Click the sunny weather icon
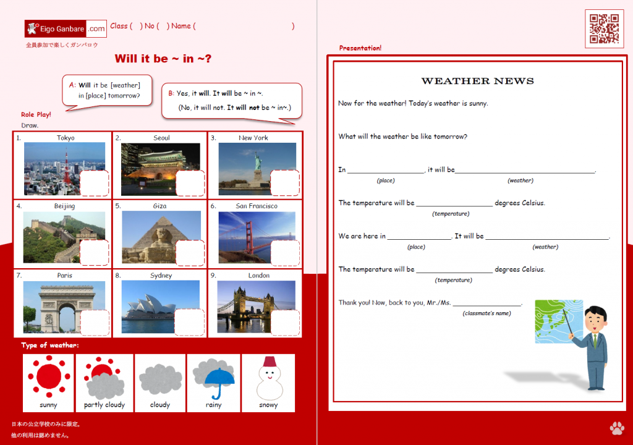This screenshot has height=445, width=633. [x=48, y=376]
